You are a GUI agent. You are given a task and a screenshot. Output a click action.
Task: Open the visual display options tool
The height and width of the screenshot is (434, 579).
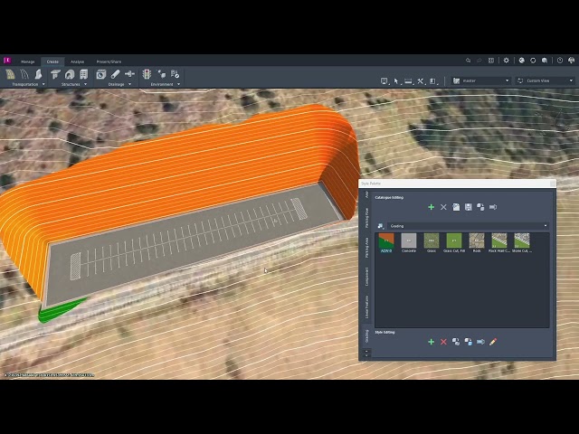pyautogui.click(x=384, y=80)
